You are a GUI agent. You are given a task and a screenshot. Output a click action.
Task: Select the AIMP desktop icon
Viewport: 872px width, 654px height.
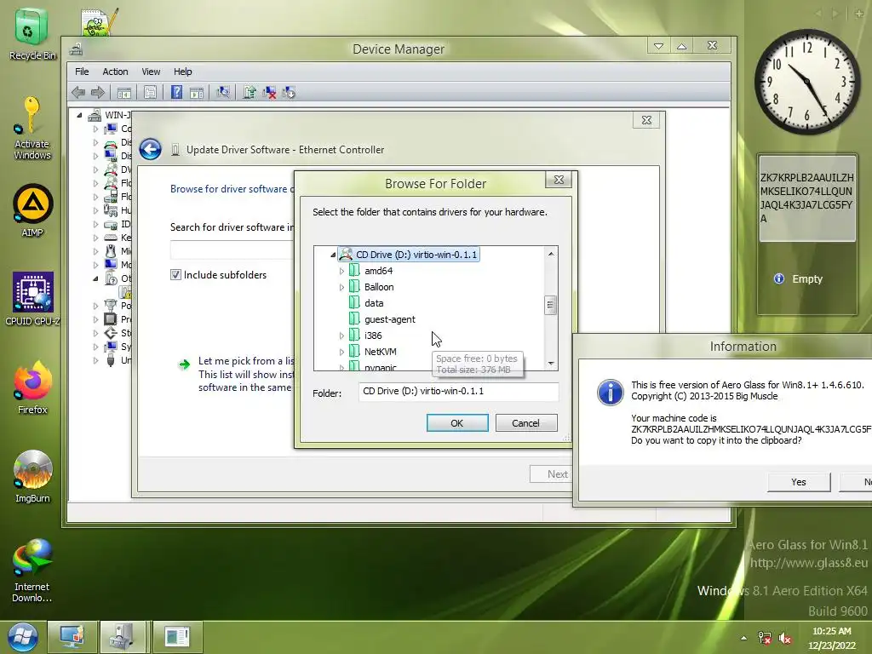click(32, 210)
